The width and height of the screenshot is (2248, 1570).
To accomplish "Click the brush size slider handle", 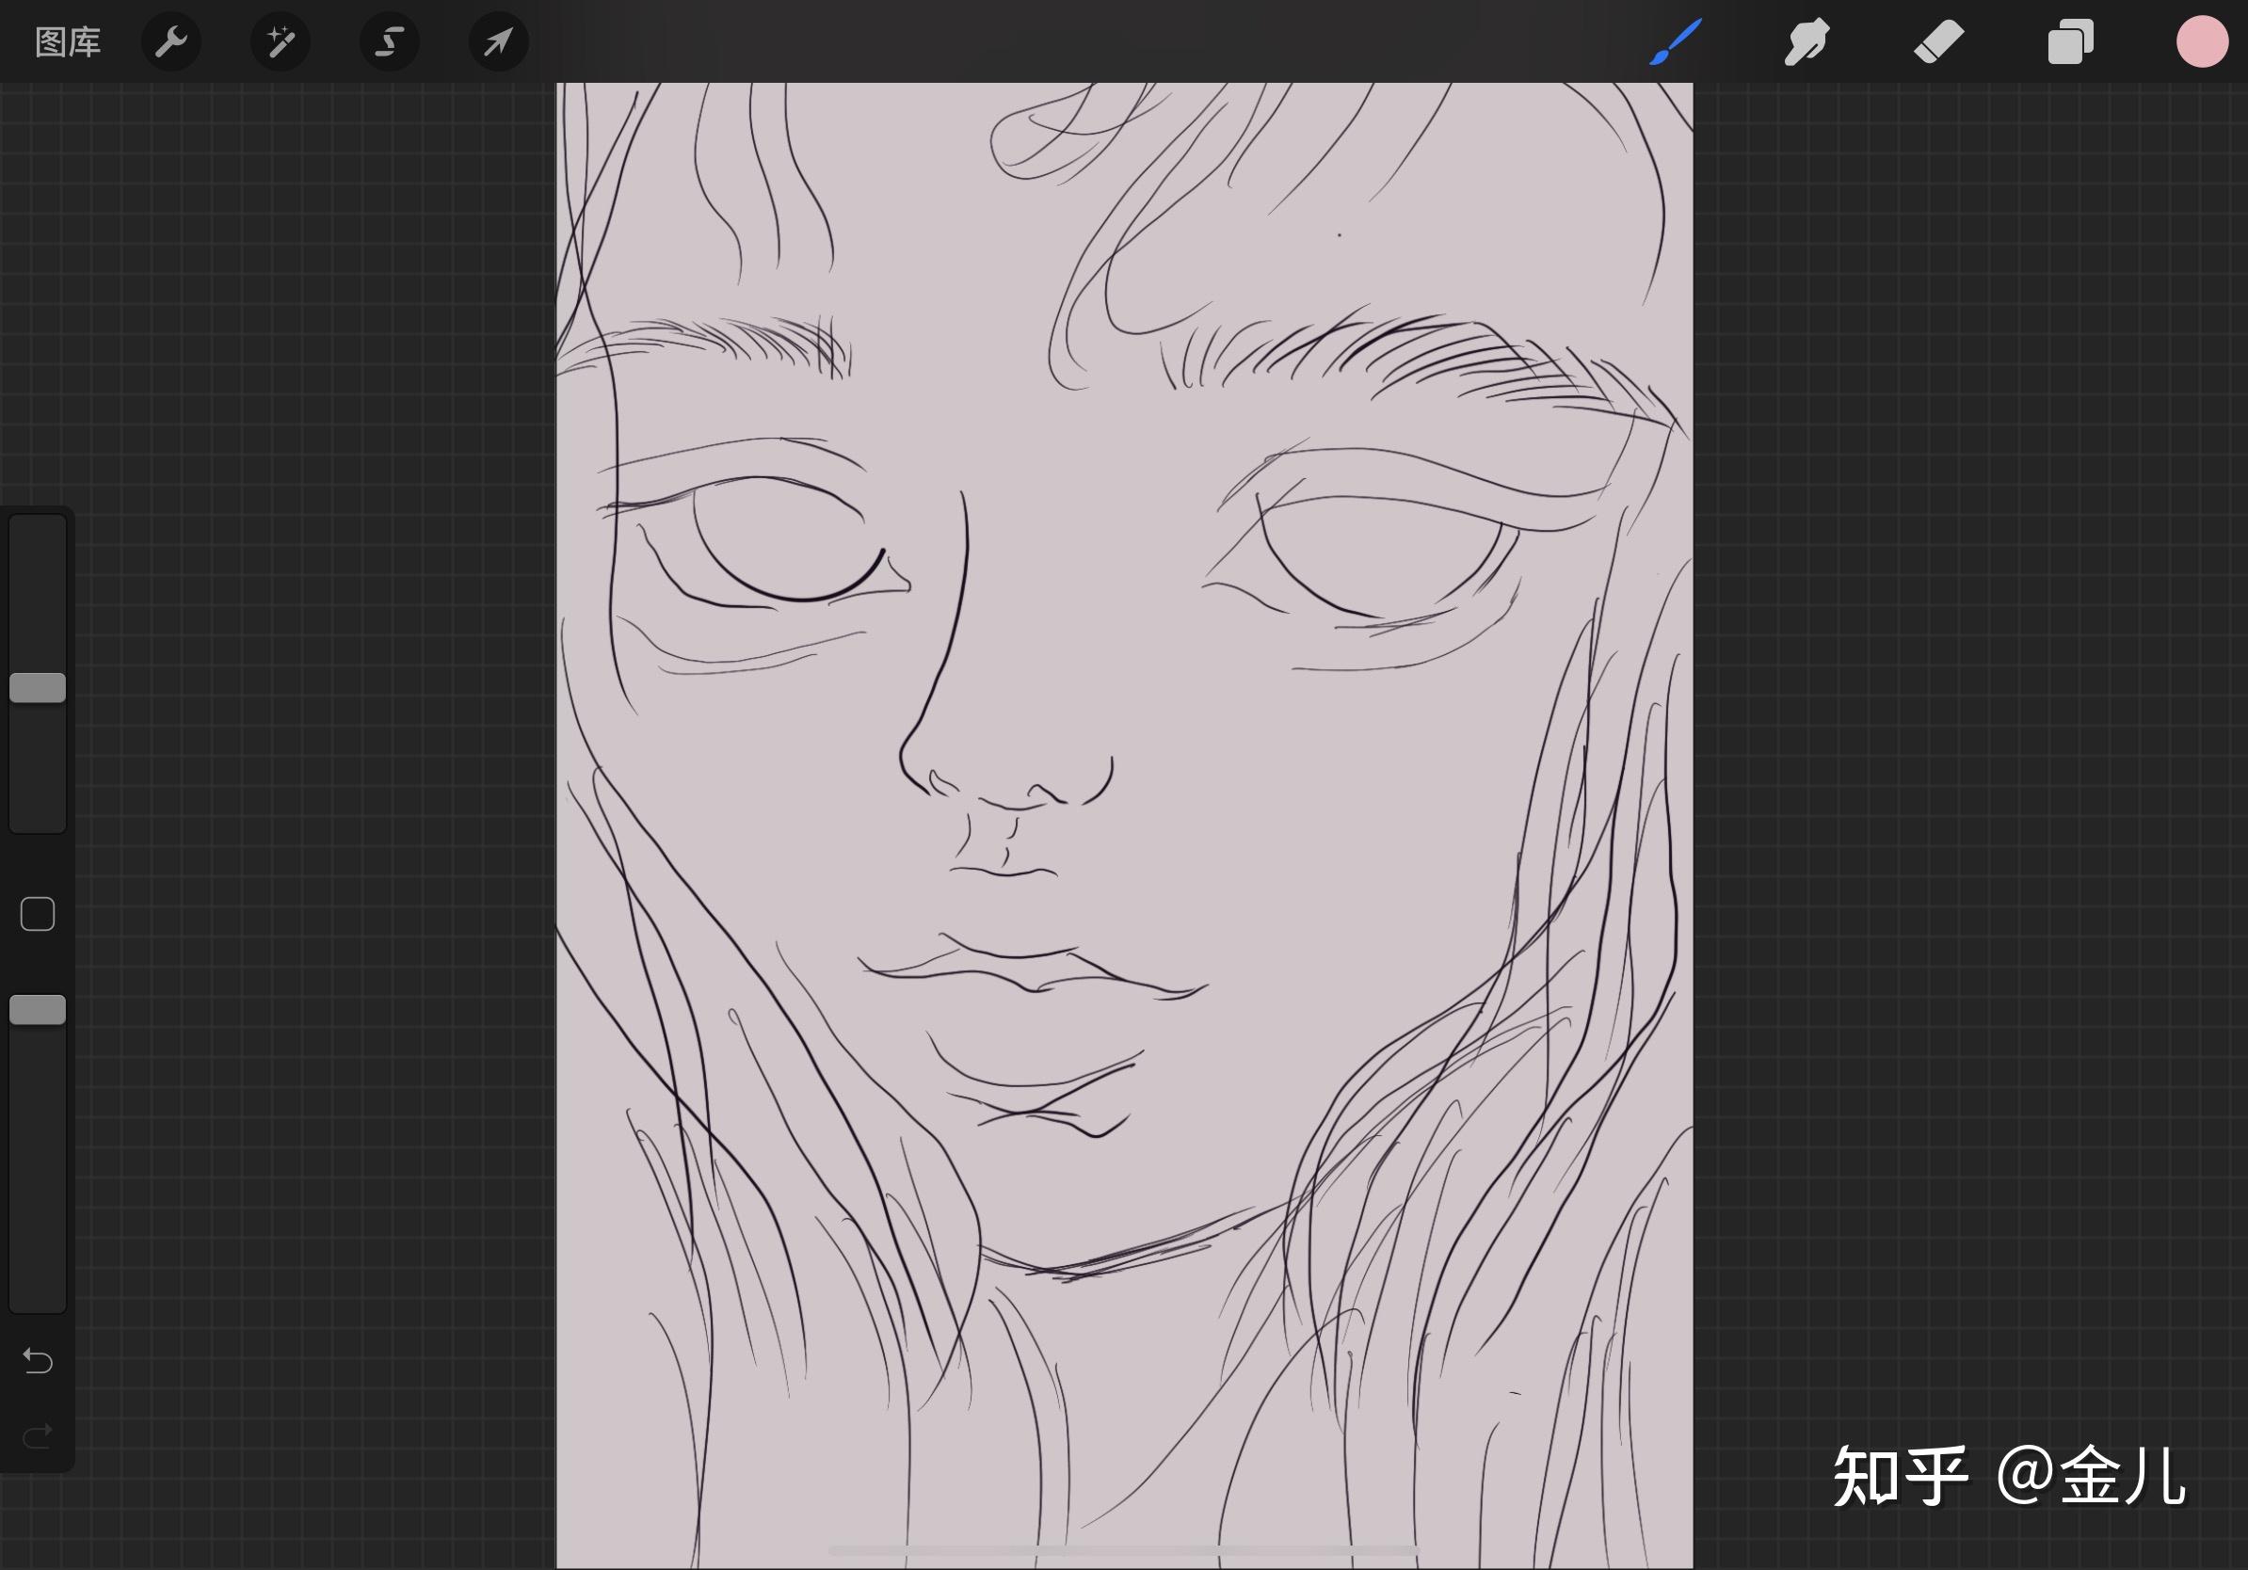I will 39,688.
